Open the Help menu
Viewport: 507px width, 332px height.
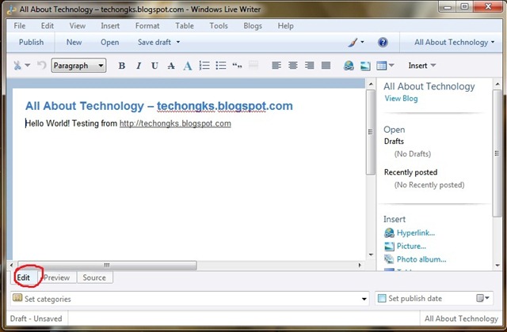click(285, 26)
